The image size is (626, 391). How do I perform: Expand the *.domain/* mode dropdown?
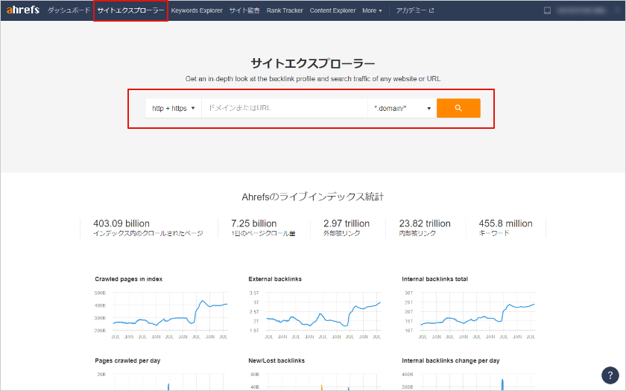click(x=402, y=108)
